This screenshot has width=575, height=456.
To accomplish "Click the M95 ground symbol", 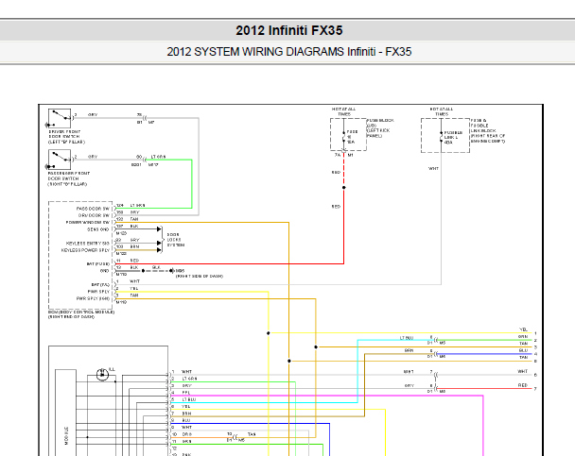I will [x=172, y=271].
